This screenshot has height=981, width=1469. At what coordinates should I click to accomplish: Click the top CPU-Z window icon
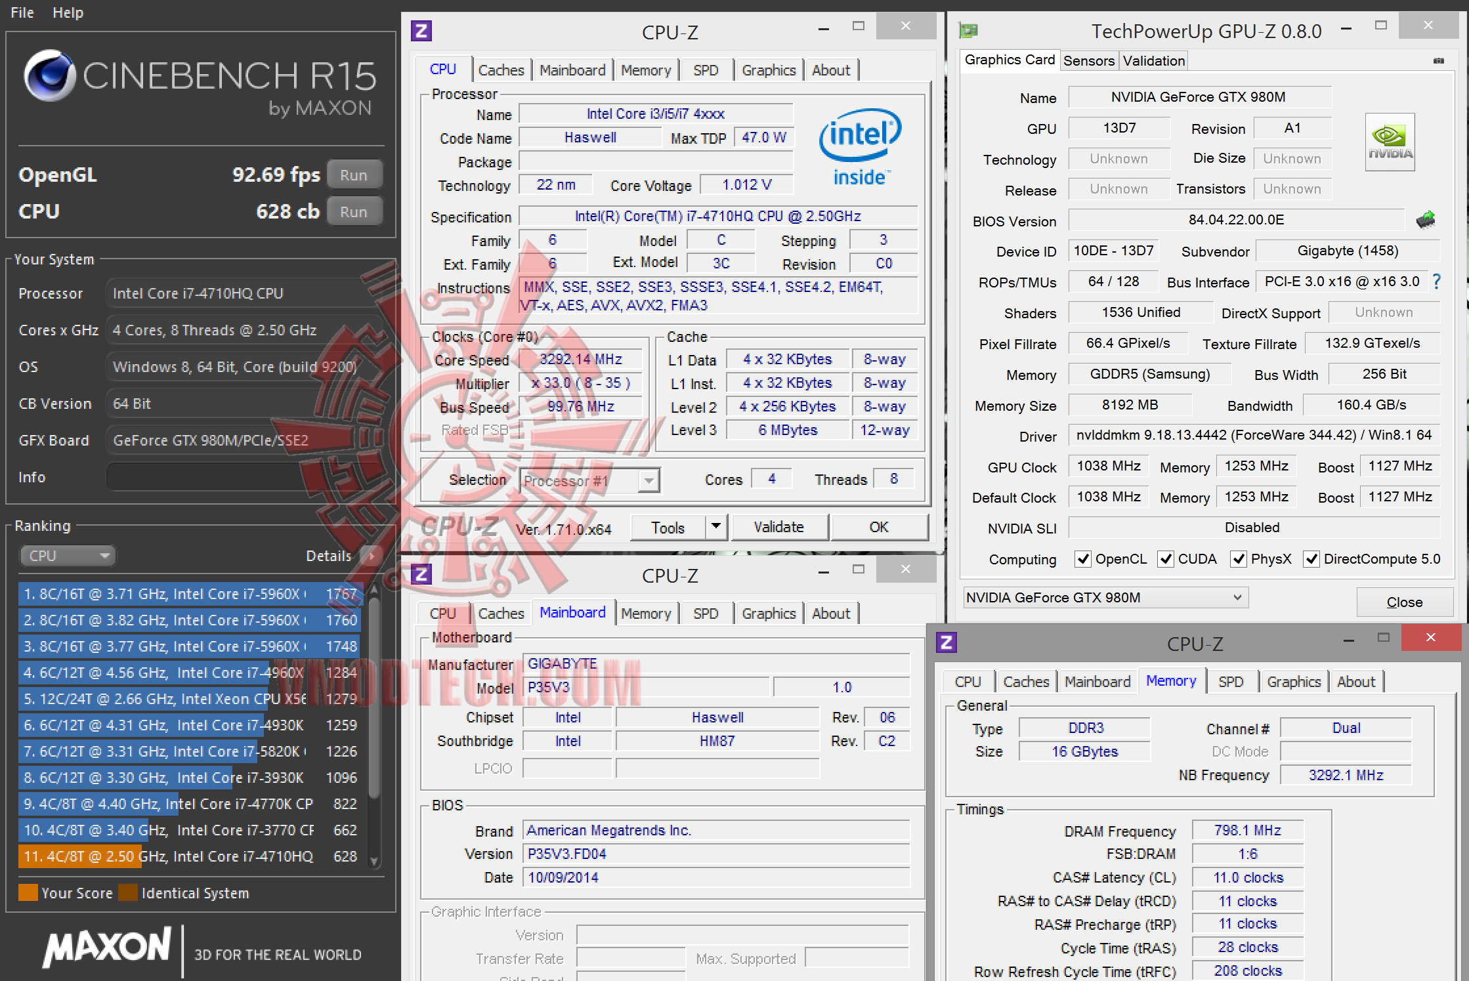[x=421, y=31]
